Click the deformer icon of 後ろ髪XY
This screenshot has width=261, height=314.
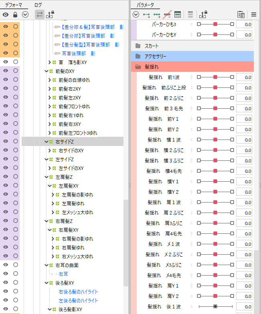click(51, 283)
